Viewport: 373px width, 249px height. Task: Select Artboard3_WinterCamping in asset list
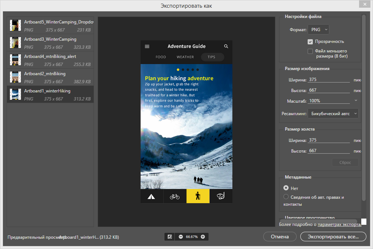[x=50, y=43]
